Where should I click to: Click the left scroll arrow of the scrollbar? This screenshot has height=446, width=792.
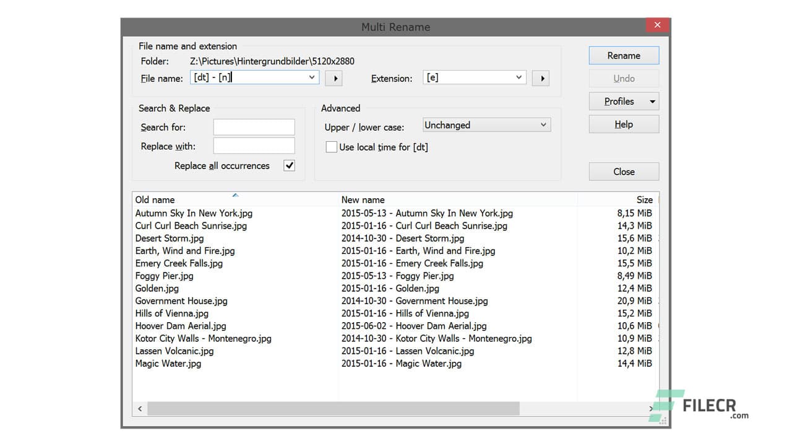139,409
